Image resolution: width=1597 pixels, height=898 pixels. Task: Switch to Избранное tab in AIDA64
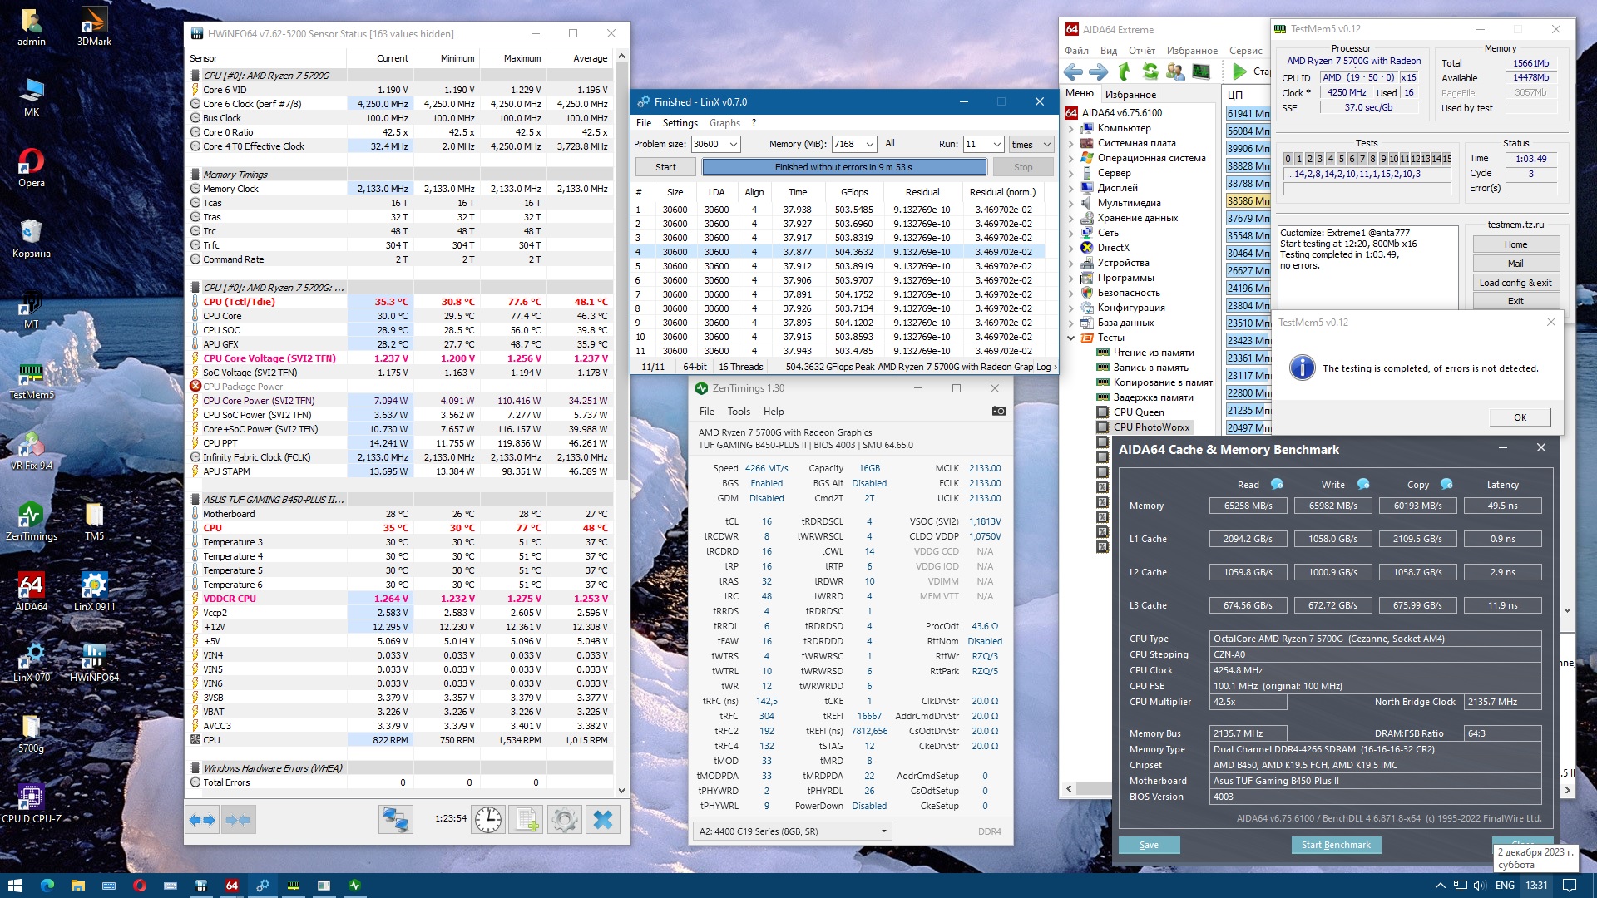[1130, 94]
